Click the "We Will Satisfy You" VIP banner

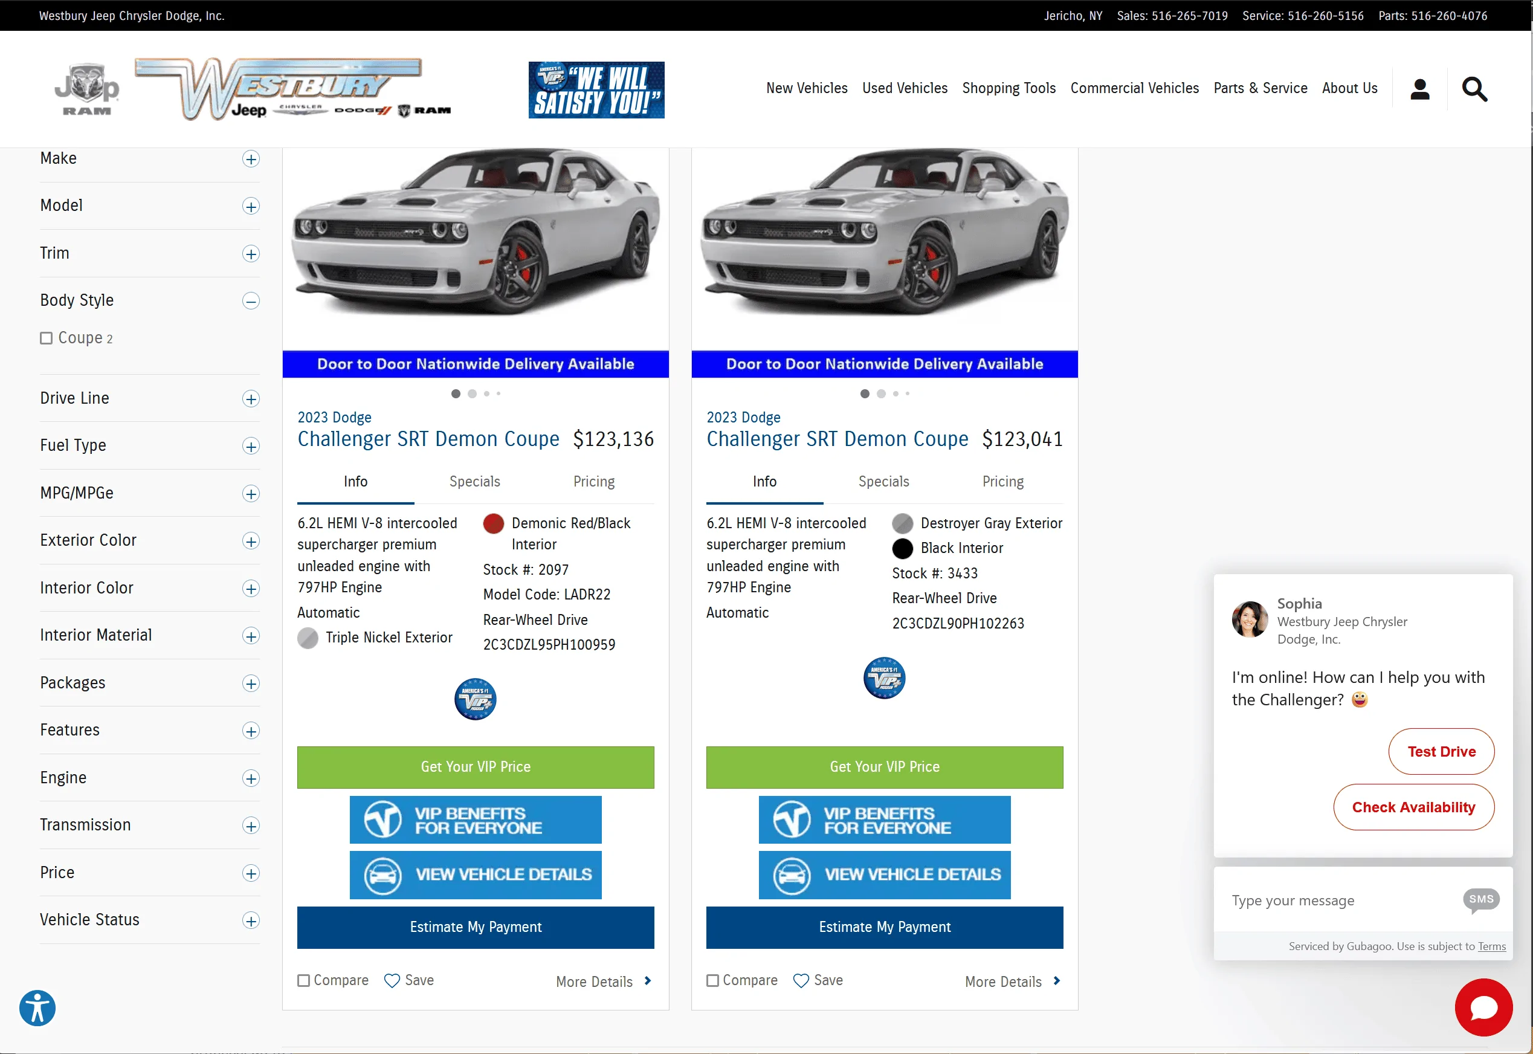coord(596,90)
